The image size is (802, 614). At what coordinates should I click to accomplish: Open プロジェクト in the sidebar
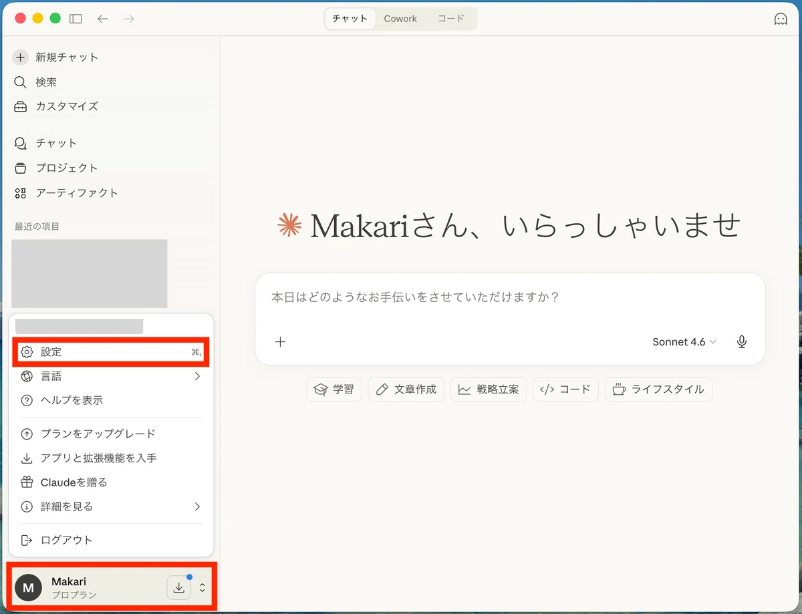coord(56,168)
